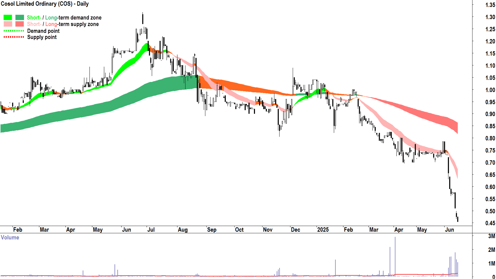The image size is (496, 279).
Task: Click the 0.95 price axis label
Action: pos(490,102)
